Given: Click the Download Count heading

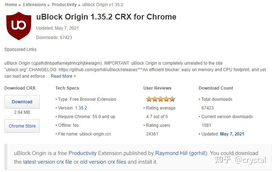Looking at the screenshot, I should point(216,88).
